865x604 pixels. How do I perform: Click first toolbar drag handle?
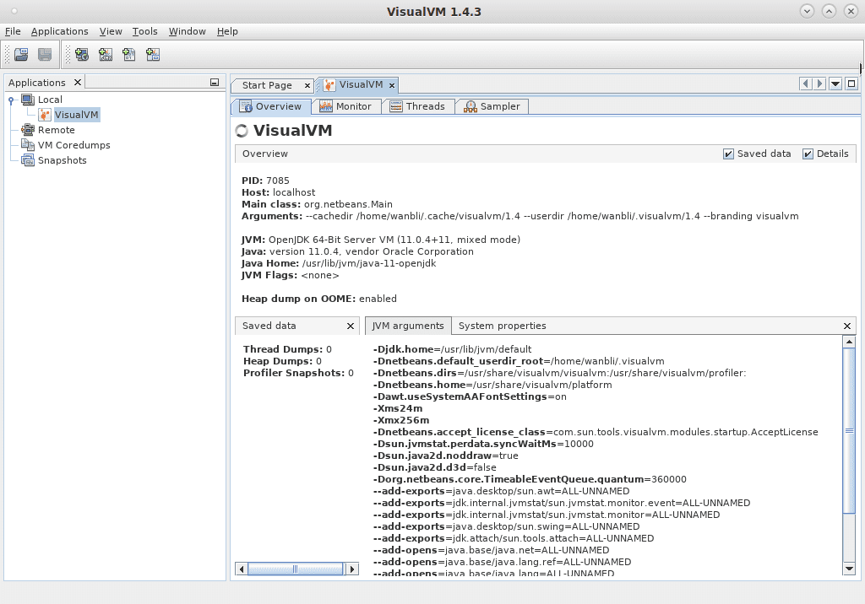(7, 55)
